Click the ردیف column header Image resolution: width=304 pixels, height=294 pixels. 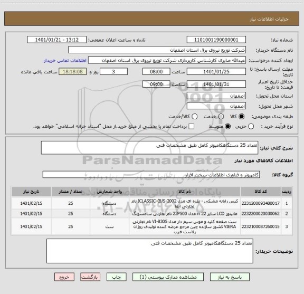coord(287,192)
